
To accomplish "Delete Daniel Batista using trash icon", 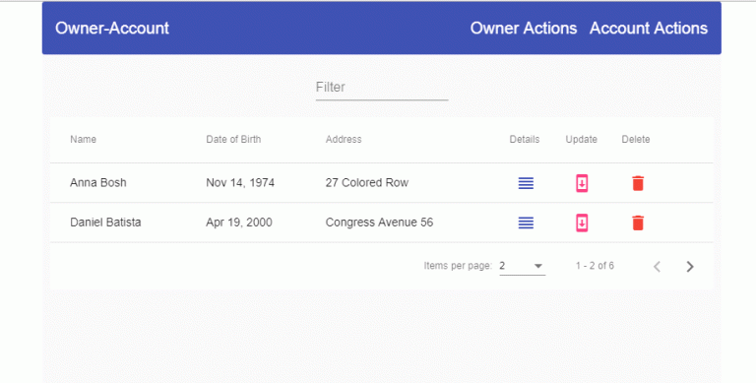I will tap(638, 223).
